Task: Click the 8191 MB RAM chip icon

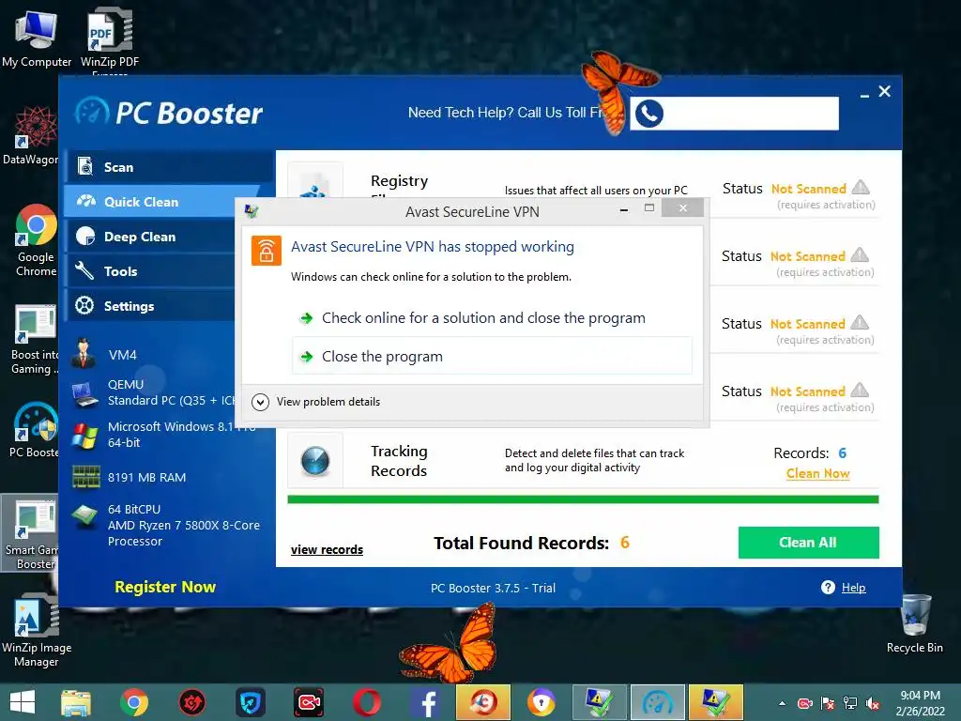Action: pyautogui.click(x=85, y=476)
